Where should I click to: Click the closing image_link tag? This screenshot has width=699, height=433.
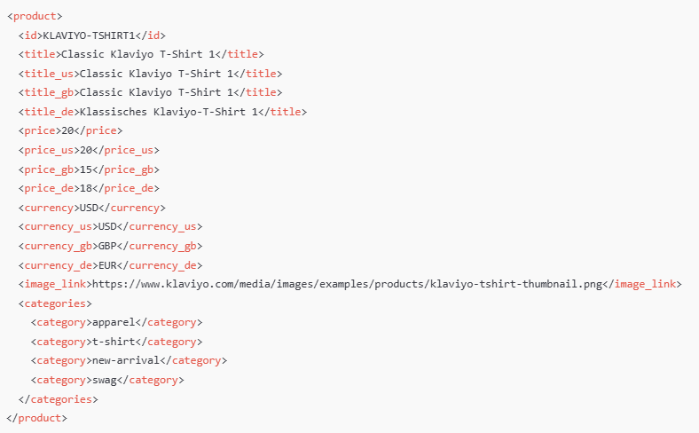point(642,284)
